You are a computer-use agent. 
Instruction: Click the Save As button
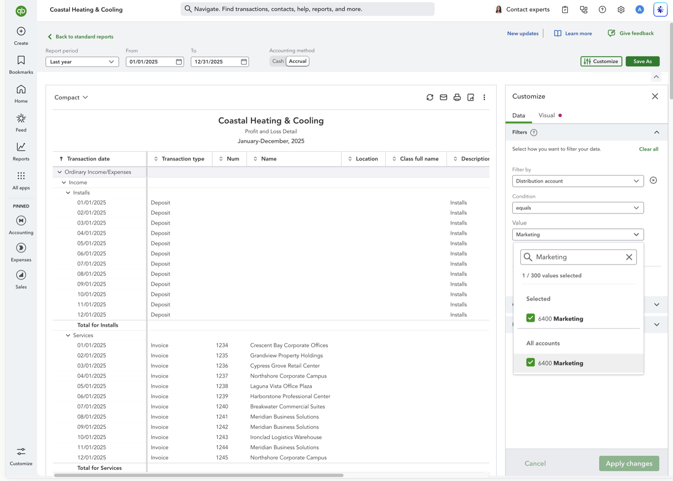point(642,62)
